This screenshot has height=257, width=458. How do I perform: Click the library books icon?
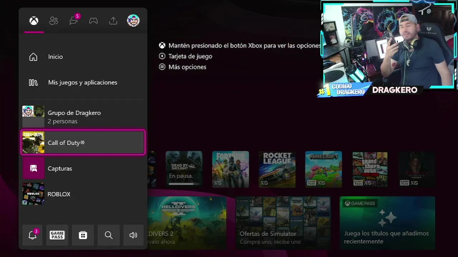(33, 82)
